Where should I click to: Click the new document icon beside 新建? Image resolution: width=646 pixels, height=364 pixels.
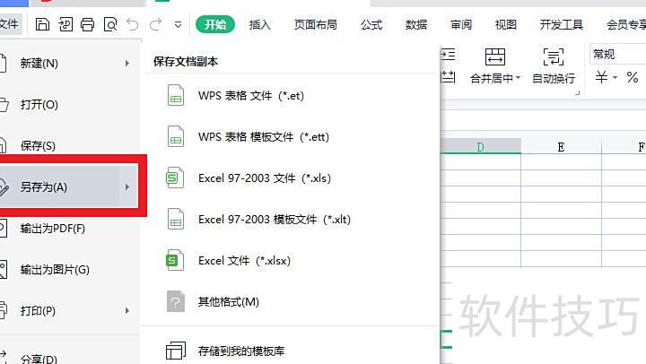[x=3, y=64]
